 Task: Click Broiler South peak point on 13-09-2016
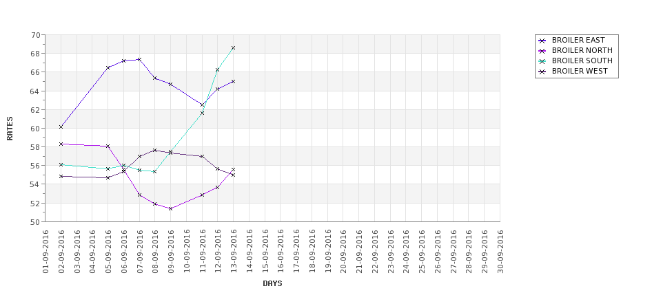click(233, 48)
